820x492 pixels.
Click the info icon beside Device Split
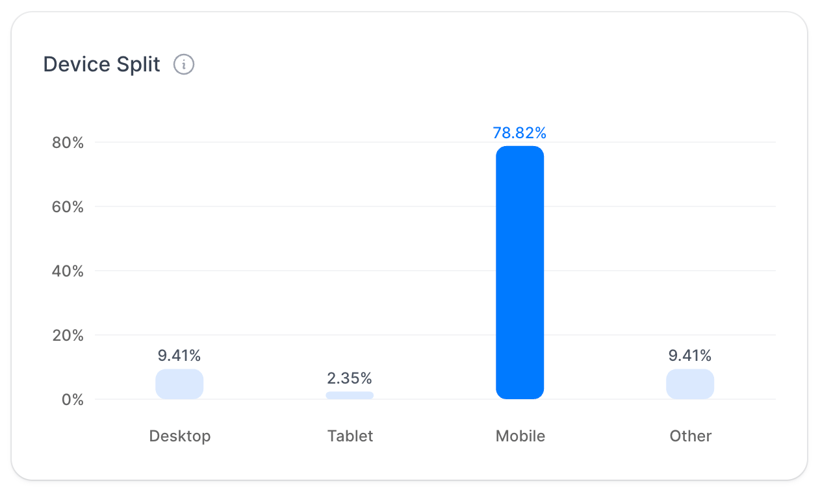(184, 64)
